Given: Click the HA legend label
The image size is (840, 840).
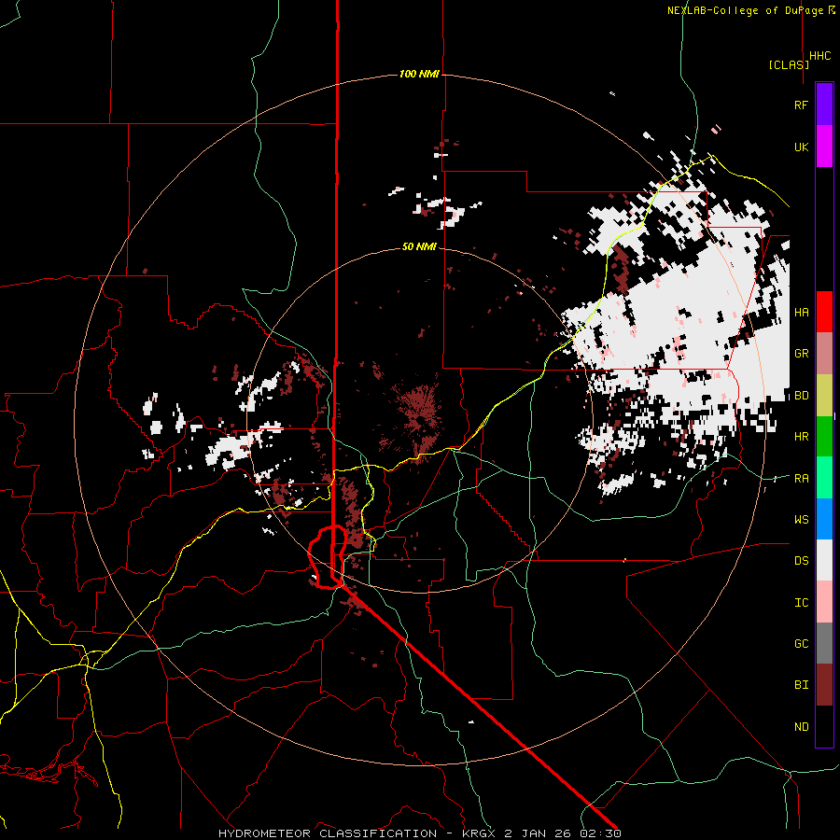Looking at the screenshot, I should click(801, 313).
